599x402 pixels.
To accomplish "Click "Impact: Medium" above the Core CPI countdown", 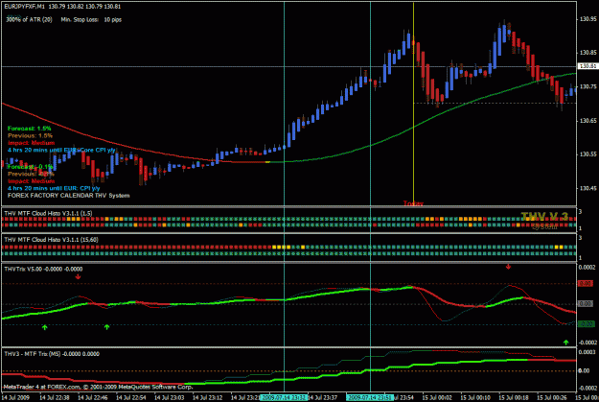I will click(x=32, y=143).
